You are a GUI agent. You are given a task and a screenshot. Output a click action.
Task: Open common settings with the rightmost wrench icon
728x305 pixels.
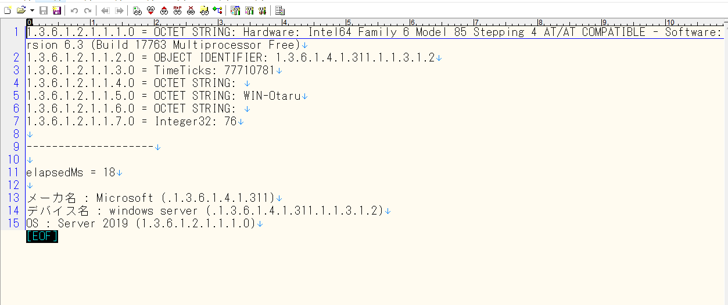tap(262, 10)
